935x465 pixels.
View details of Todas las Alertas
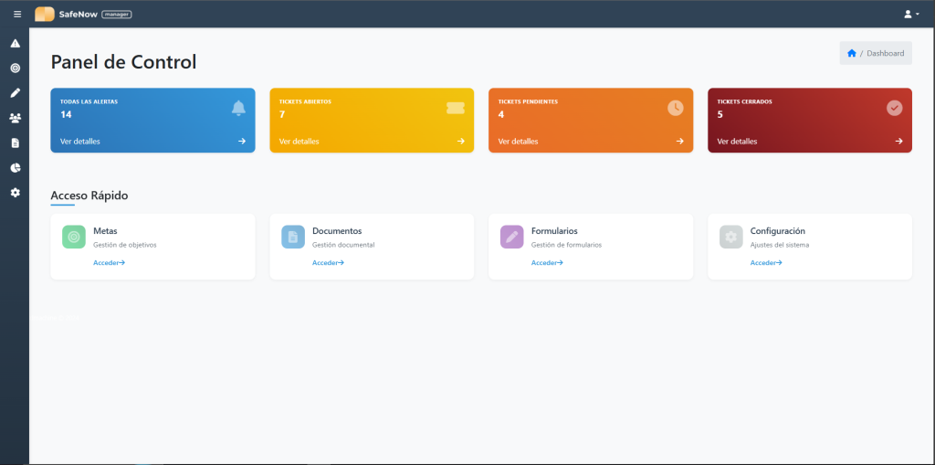coord(80,142)
